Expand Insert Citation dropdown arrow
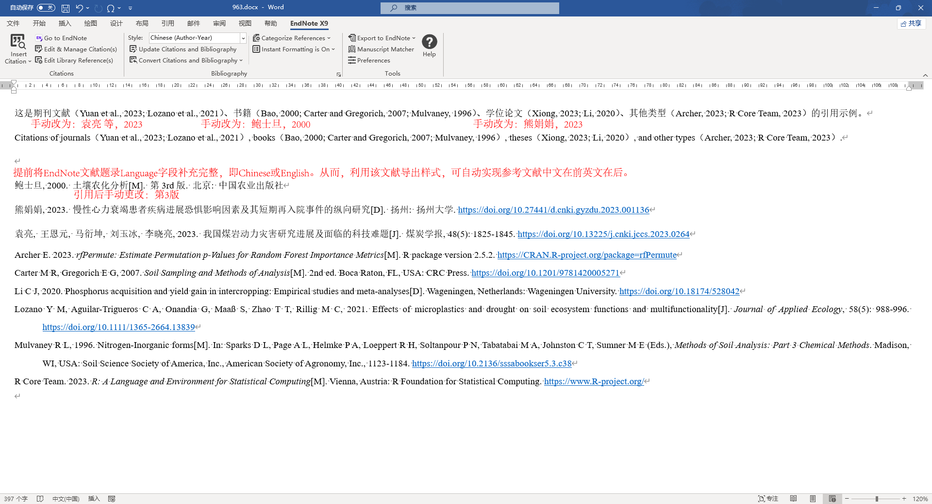Viewport: 932px width, 504px height. point(30,62)
